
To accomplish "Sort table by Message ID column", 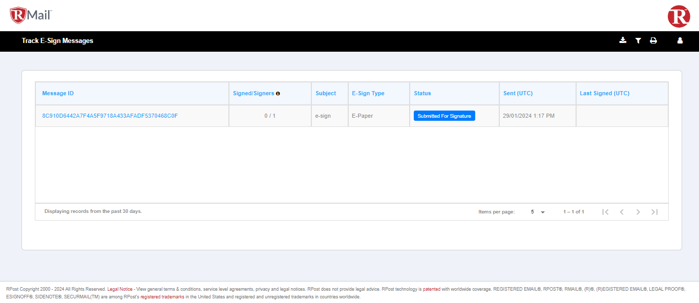I will (57, 93).
